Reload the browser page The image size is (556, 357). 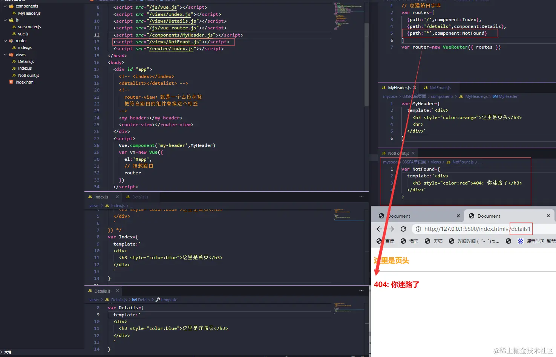pos(403,229)
